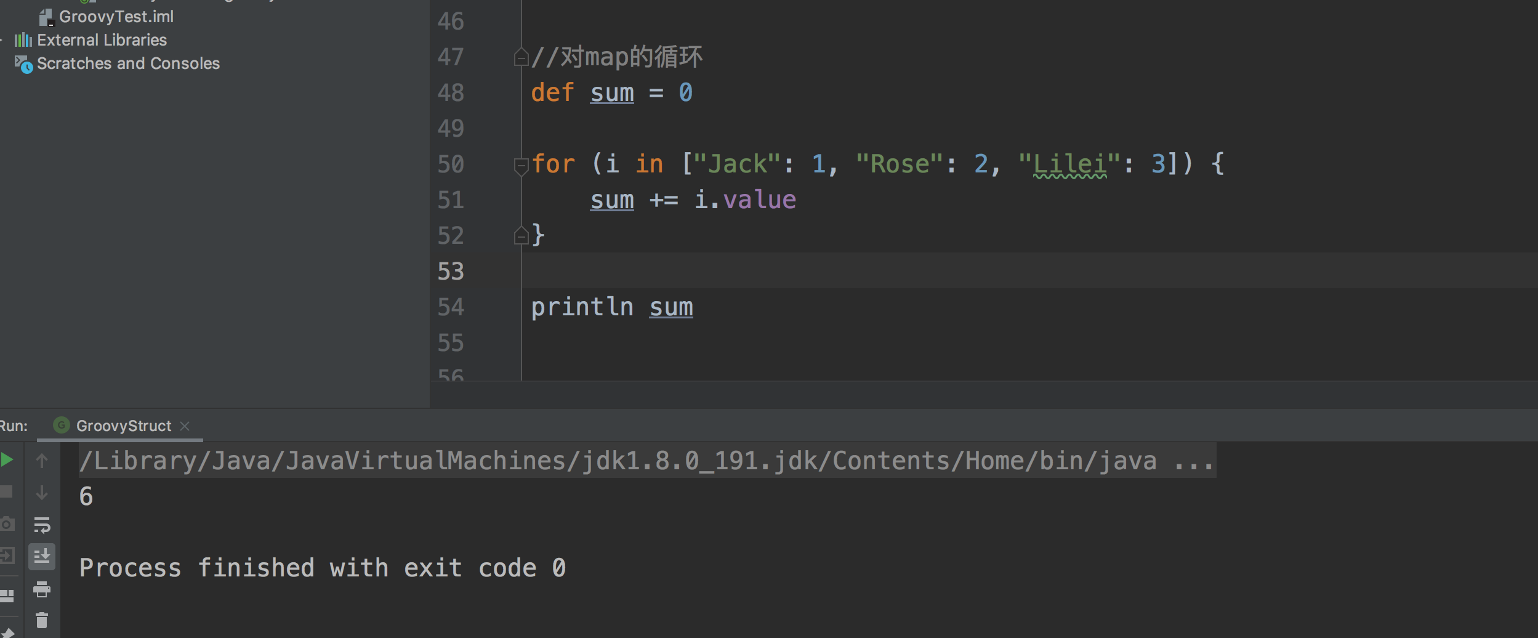This screenshot has width=1538, height=638.
Task: Toggle scroll to end in console
Action: click(42, 557)
